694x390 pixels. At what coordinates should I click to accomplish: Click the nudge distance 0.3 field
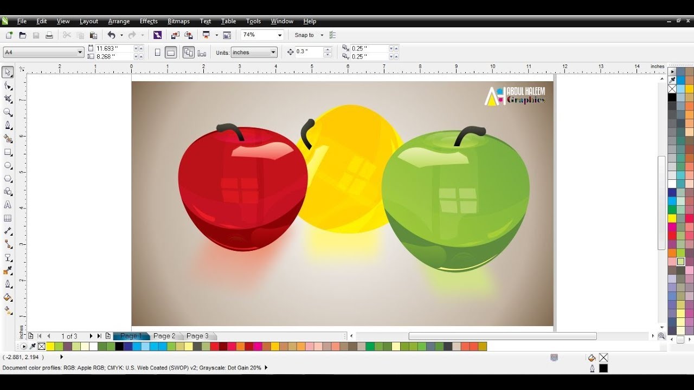(309, 52)
